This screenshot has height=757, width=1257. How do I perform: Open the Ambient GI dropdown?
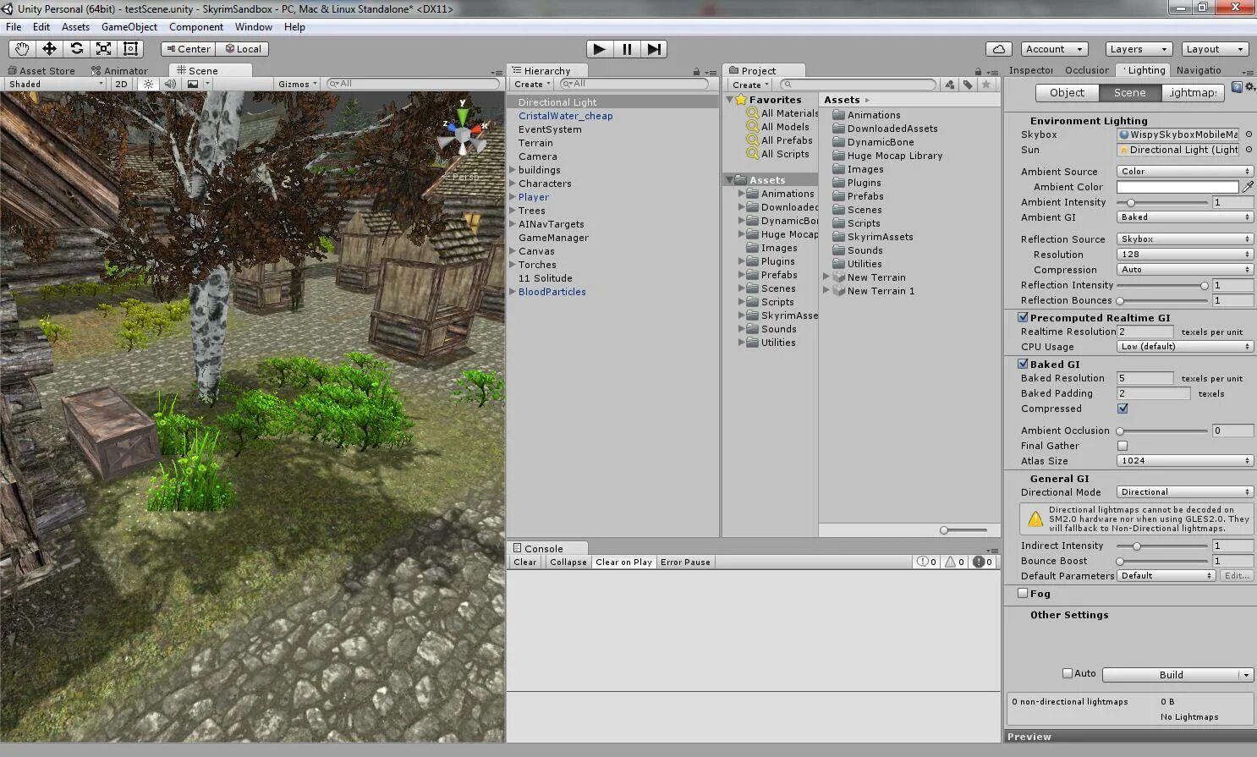(x=1184, y=217)
